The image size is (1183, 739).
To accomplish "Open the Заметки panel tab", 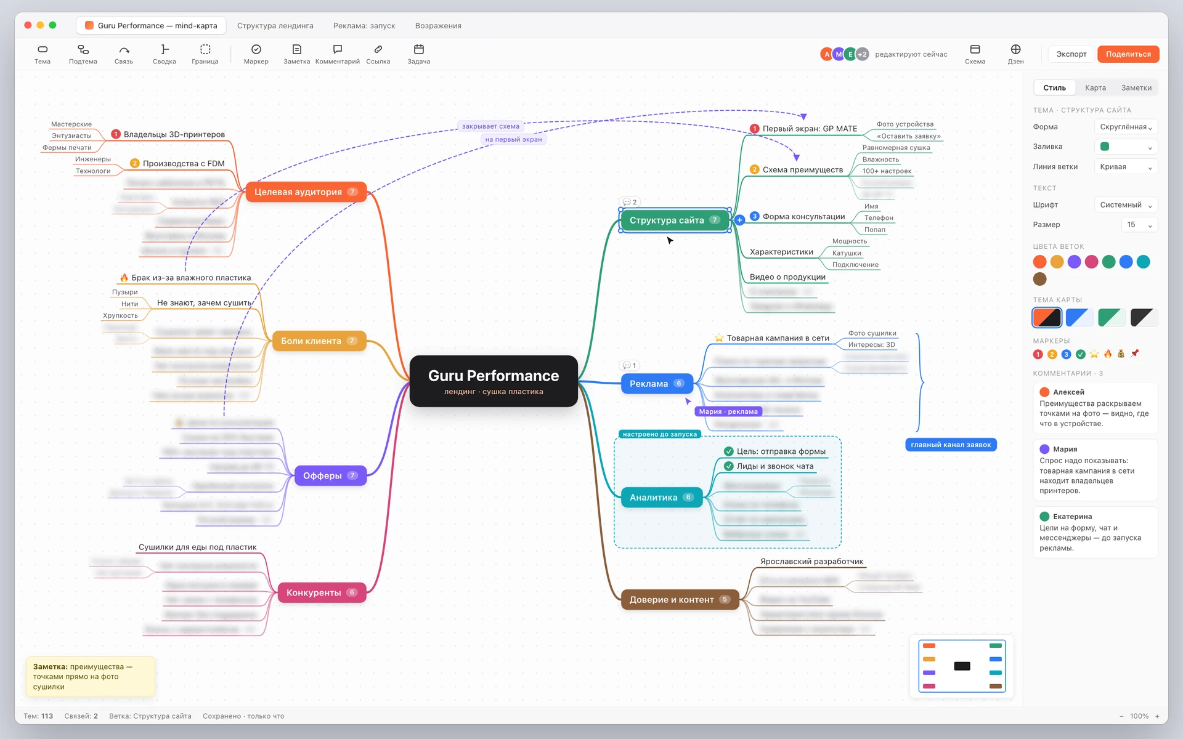I will coord(1136,88).
